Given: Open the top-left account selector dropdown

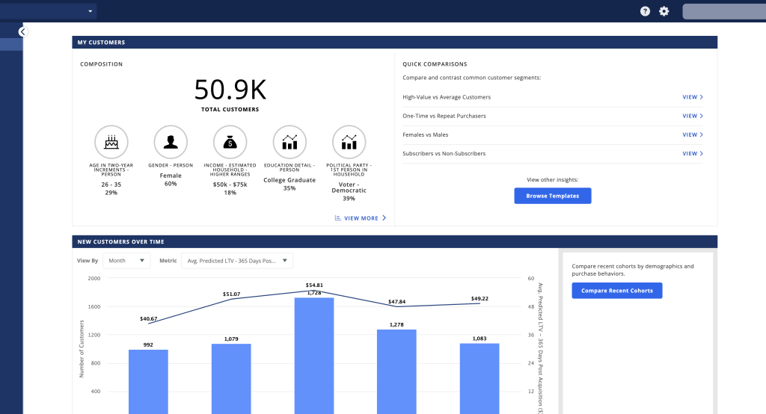Looking at the screenshot, I should click(49, 11).
